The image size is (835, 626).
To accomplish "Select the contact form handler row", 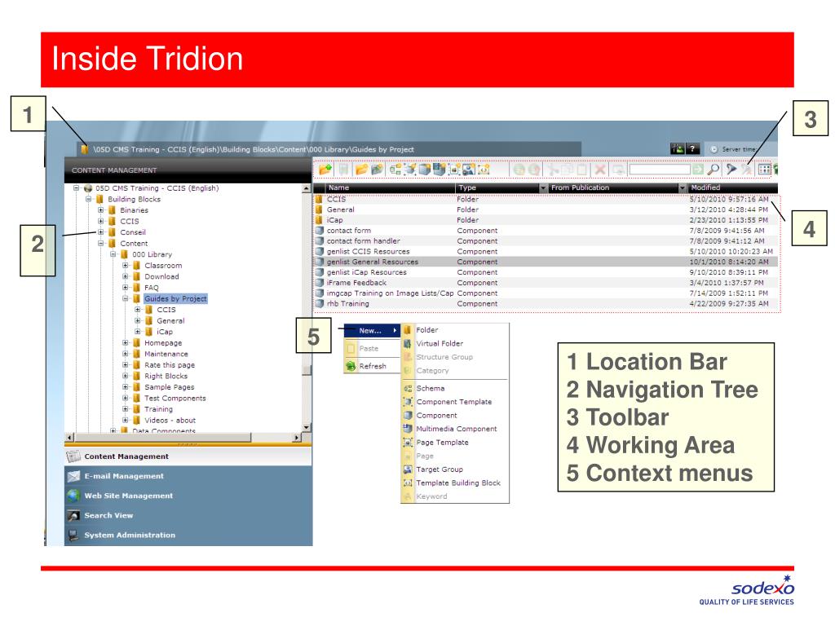I will [x=546, y=241].
